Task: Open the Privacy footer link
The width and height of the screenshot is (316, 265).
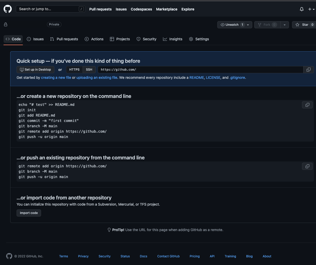Action: coord(83,256)
